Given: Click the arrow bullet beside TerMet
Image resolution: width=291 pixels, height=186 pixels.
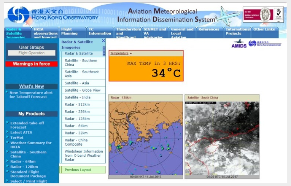Looking at the screenshot, I should click(8, 137).
